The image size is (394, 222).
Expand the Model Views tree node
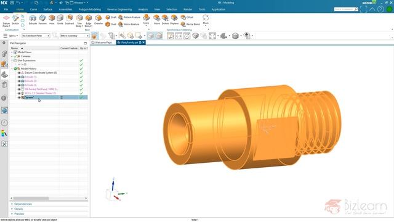click(x=12, y=52)
